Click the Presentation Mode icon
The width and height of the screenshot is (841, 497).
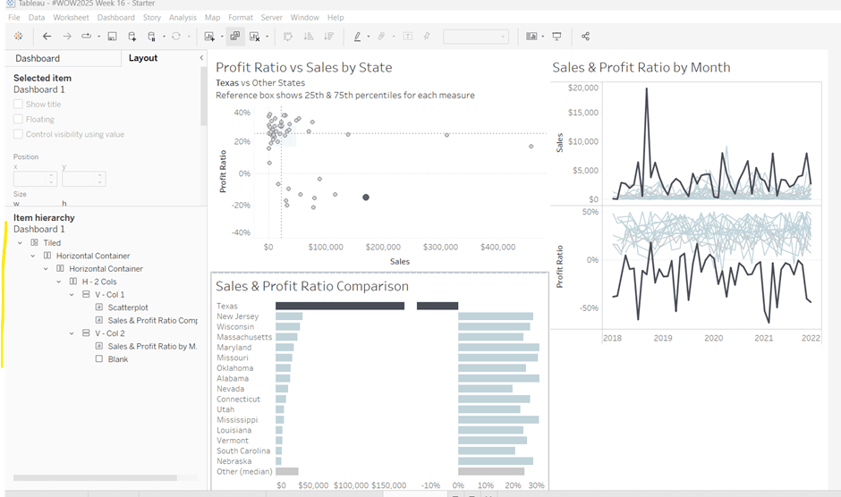point(556,37)
